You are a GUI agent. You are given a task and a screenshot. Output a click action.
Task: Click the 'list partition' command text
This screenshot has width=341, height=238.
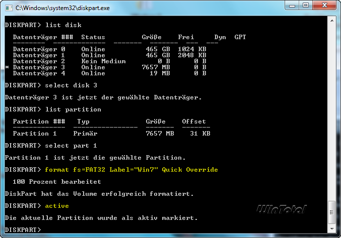point(73,109)
